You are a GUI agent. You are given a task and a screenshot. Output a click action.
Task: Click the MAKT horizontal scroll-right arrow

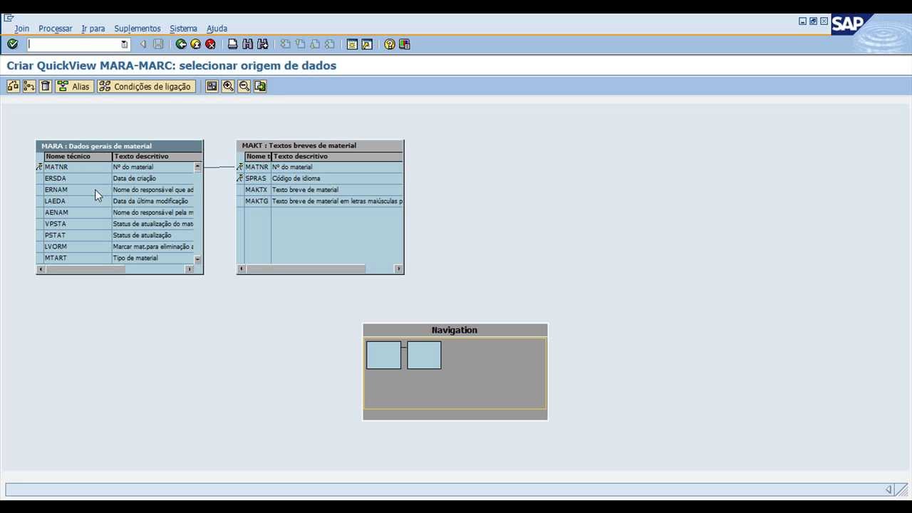pyautogui.click(x=398, y=269)
